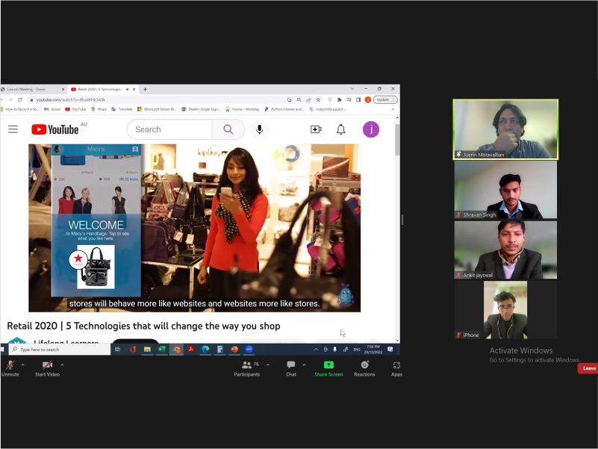Open YouTube notifications bell
Viewport: 598px width, 449px height.
pos(341,129)
